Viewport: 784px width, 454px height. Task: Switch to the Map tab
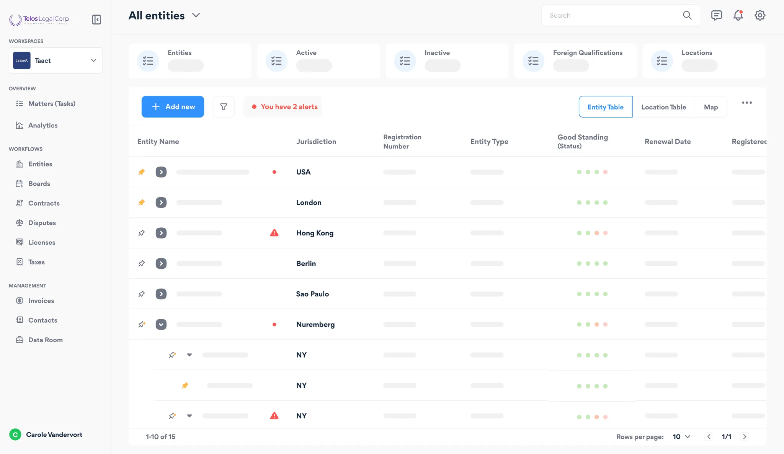tap(710, 107)
